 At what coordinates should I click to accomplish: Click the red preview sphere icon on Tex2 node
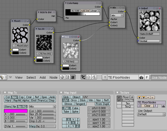78,37
